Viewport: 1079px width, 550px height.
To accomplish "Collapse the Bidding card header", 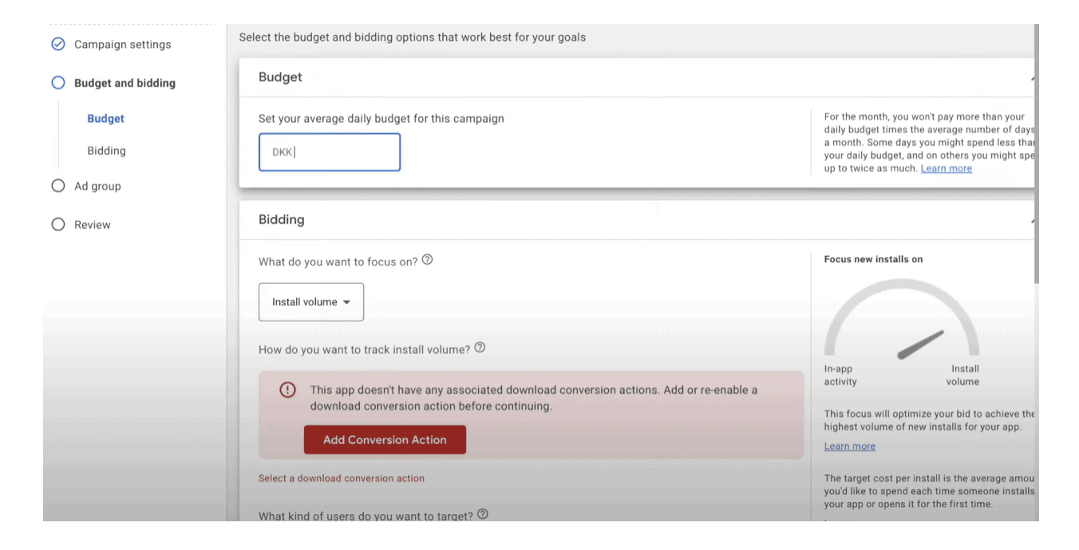I will coord(1030,220).
